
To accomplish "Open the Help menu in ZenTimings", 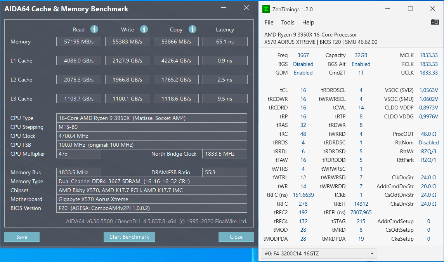I will 308,23.
